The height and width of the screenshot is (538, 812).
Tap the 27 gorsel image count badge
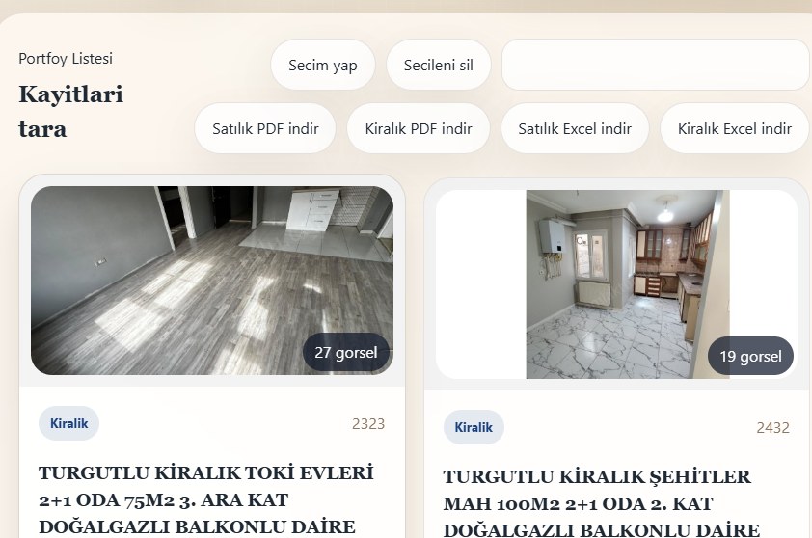coord(346,352)
